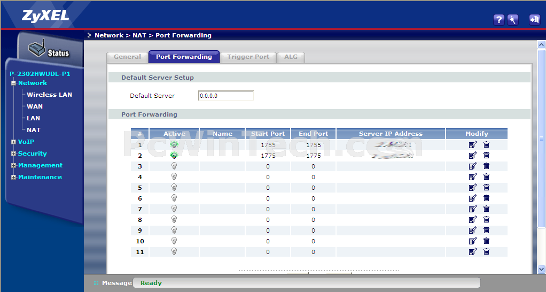Click the scrollbar down arrow
The height and width of the screenshot is (292, 546).
541,269
